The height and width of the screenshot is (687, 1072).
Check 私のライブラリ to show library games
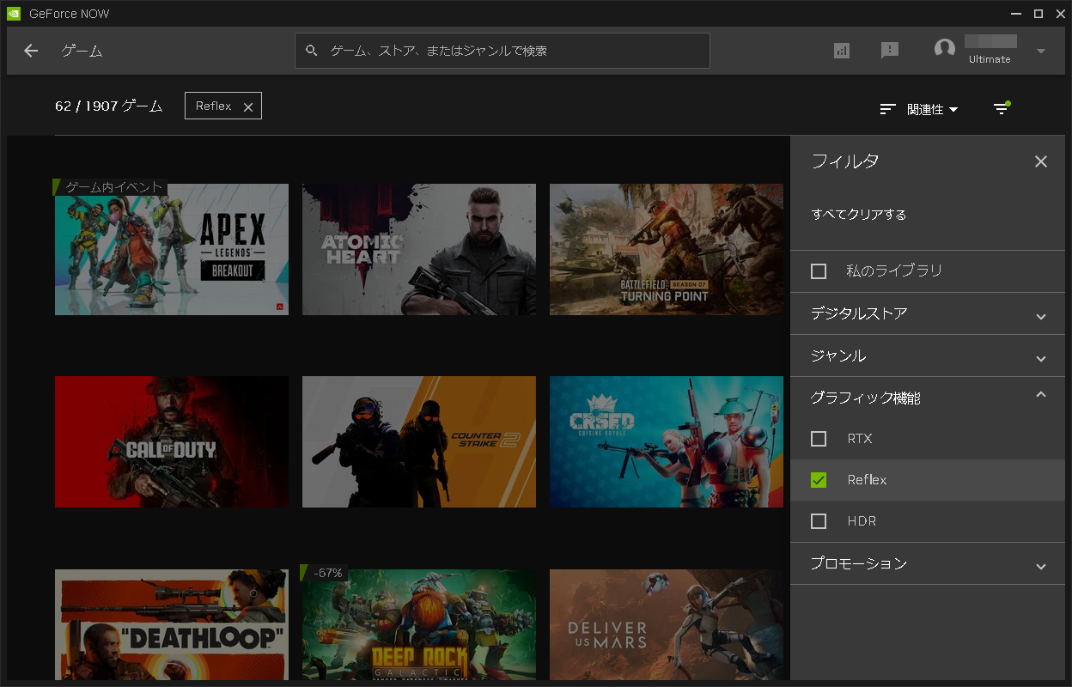click(817, 271)
